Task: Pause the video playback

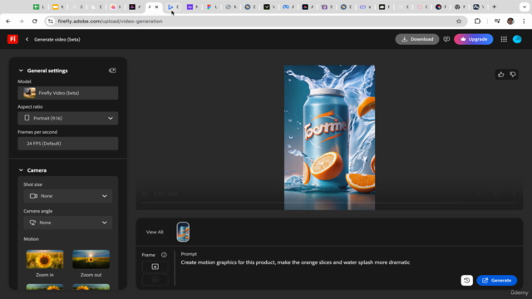Action: (145, 194)
